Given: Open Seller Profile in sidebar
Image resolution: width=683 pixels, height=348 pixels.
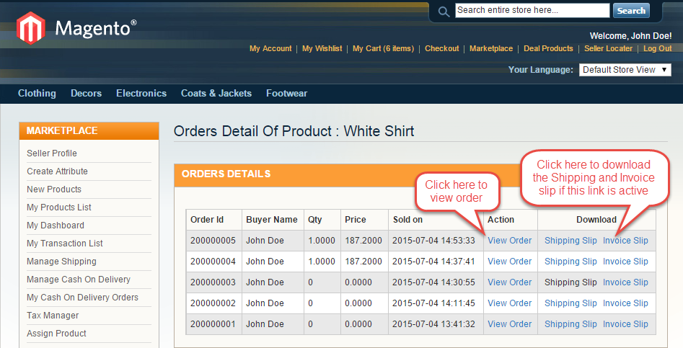Looking at the screenshot, I should [x=52, y=153].
